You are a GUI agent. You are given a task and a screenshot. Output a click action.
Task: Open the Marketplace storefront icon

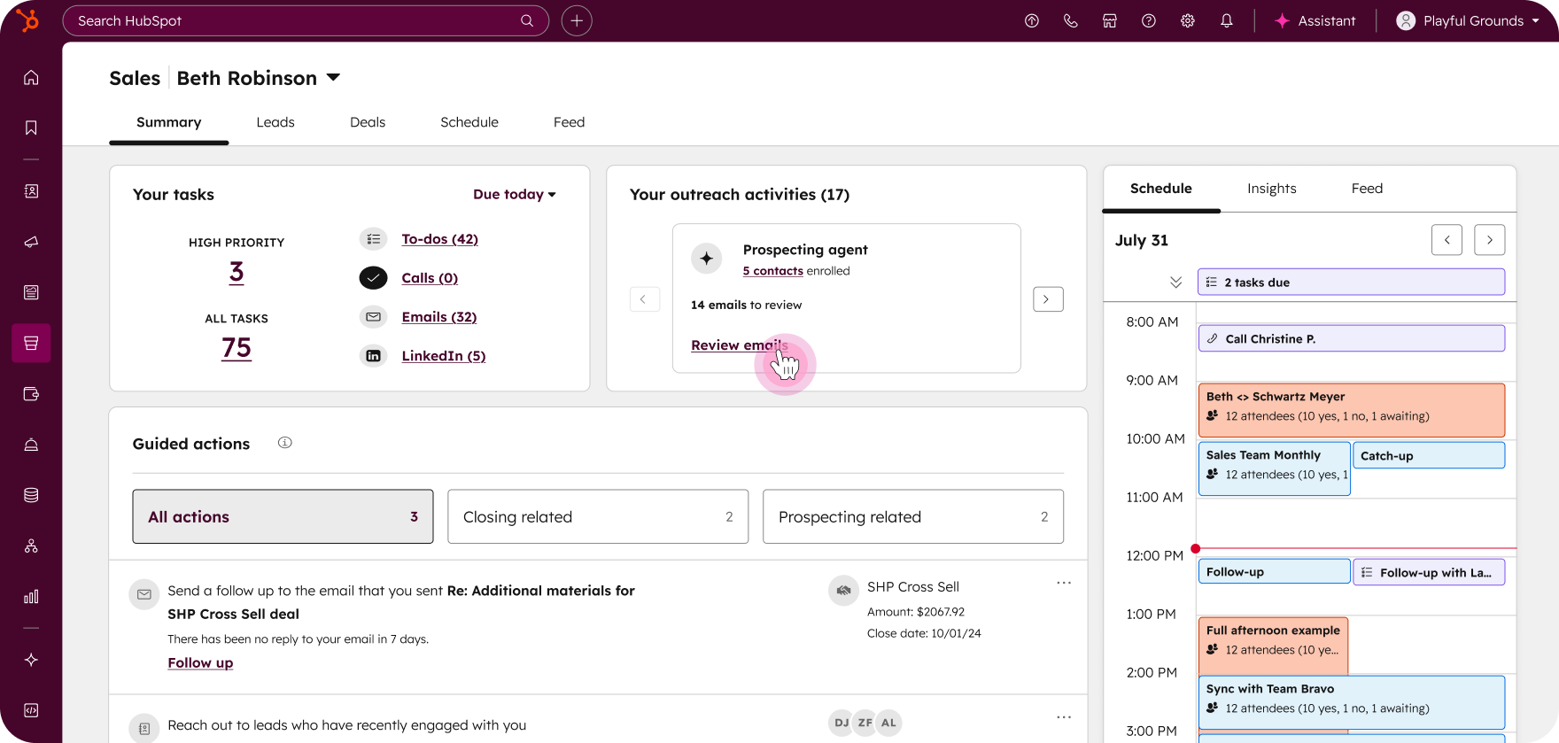click(1110, 20)
